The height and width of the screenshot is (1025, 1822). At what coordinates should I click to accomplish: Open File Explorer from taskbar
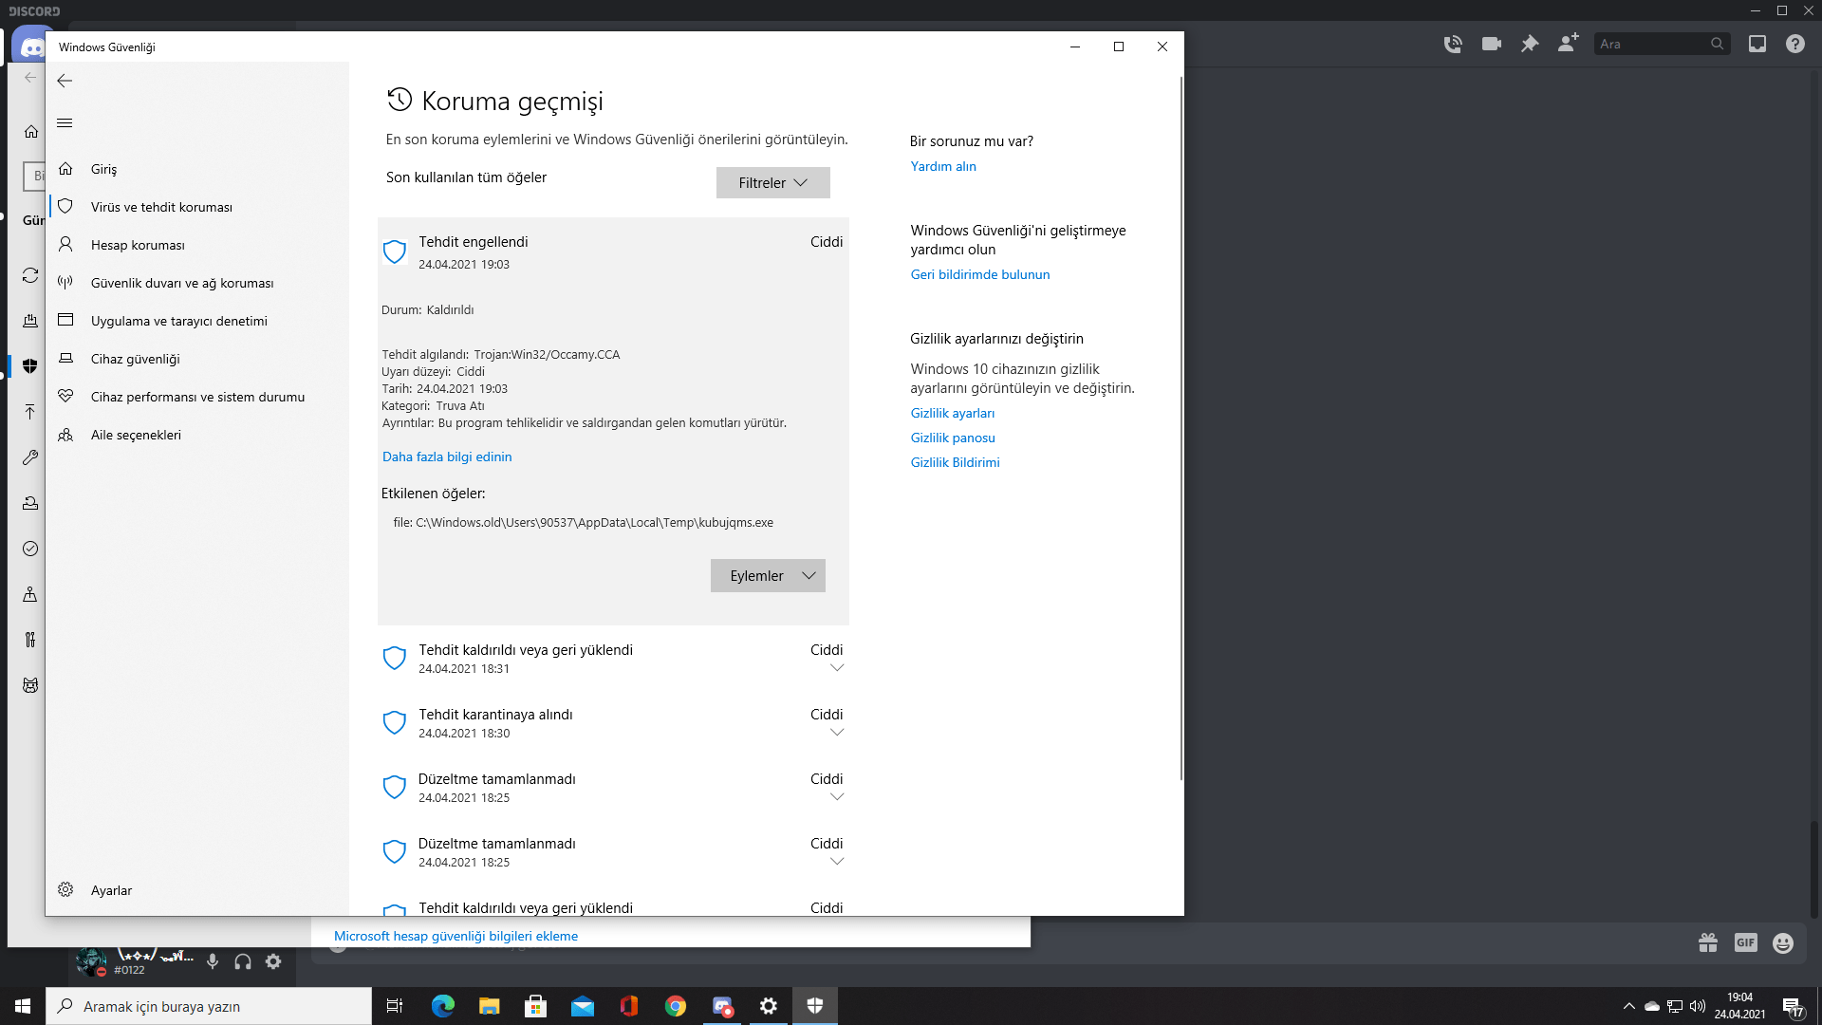click(490, 1006)
